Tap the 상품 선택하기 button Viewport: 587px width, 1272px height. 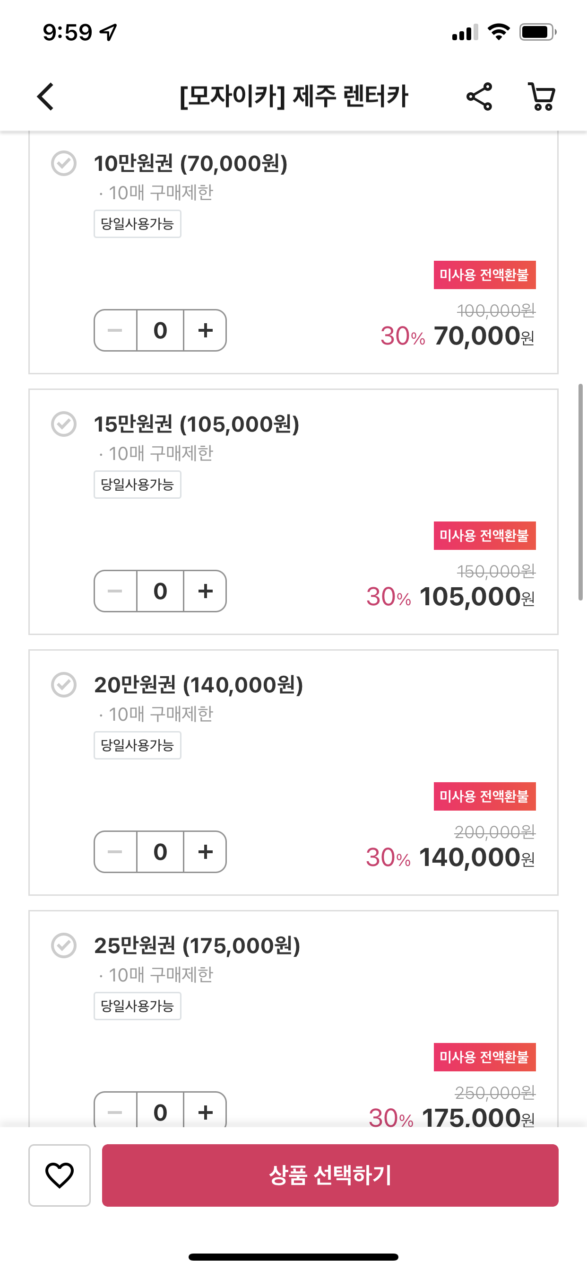330,1175
